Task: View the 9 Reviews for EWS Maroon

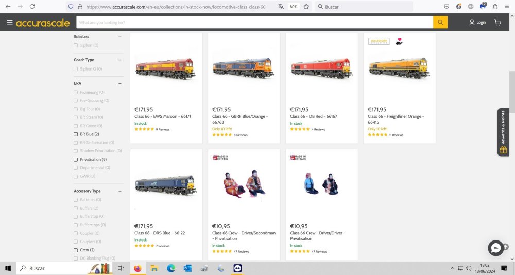Action: point(163,129)
